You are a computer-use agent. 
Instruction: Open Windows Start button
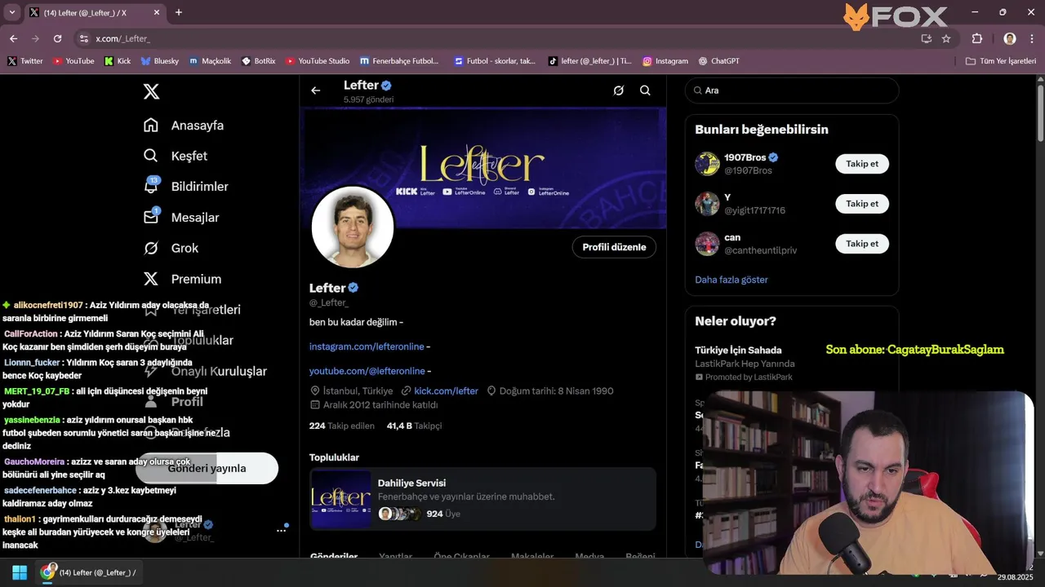[20, 572]
